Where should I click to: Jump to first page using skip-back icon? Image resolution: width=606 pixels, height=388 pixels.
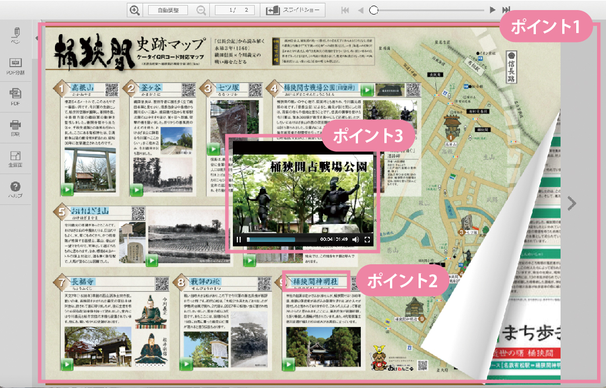tap(345, 10)
